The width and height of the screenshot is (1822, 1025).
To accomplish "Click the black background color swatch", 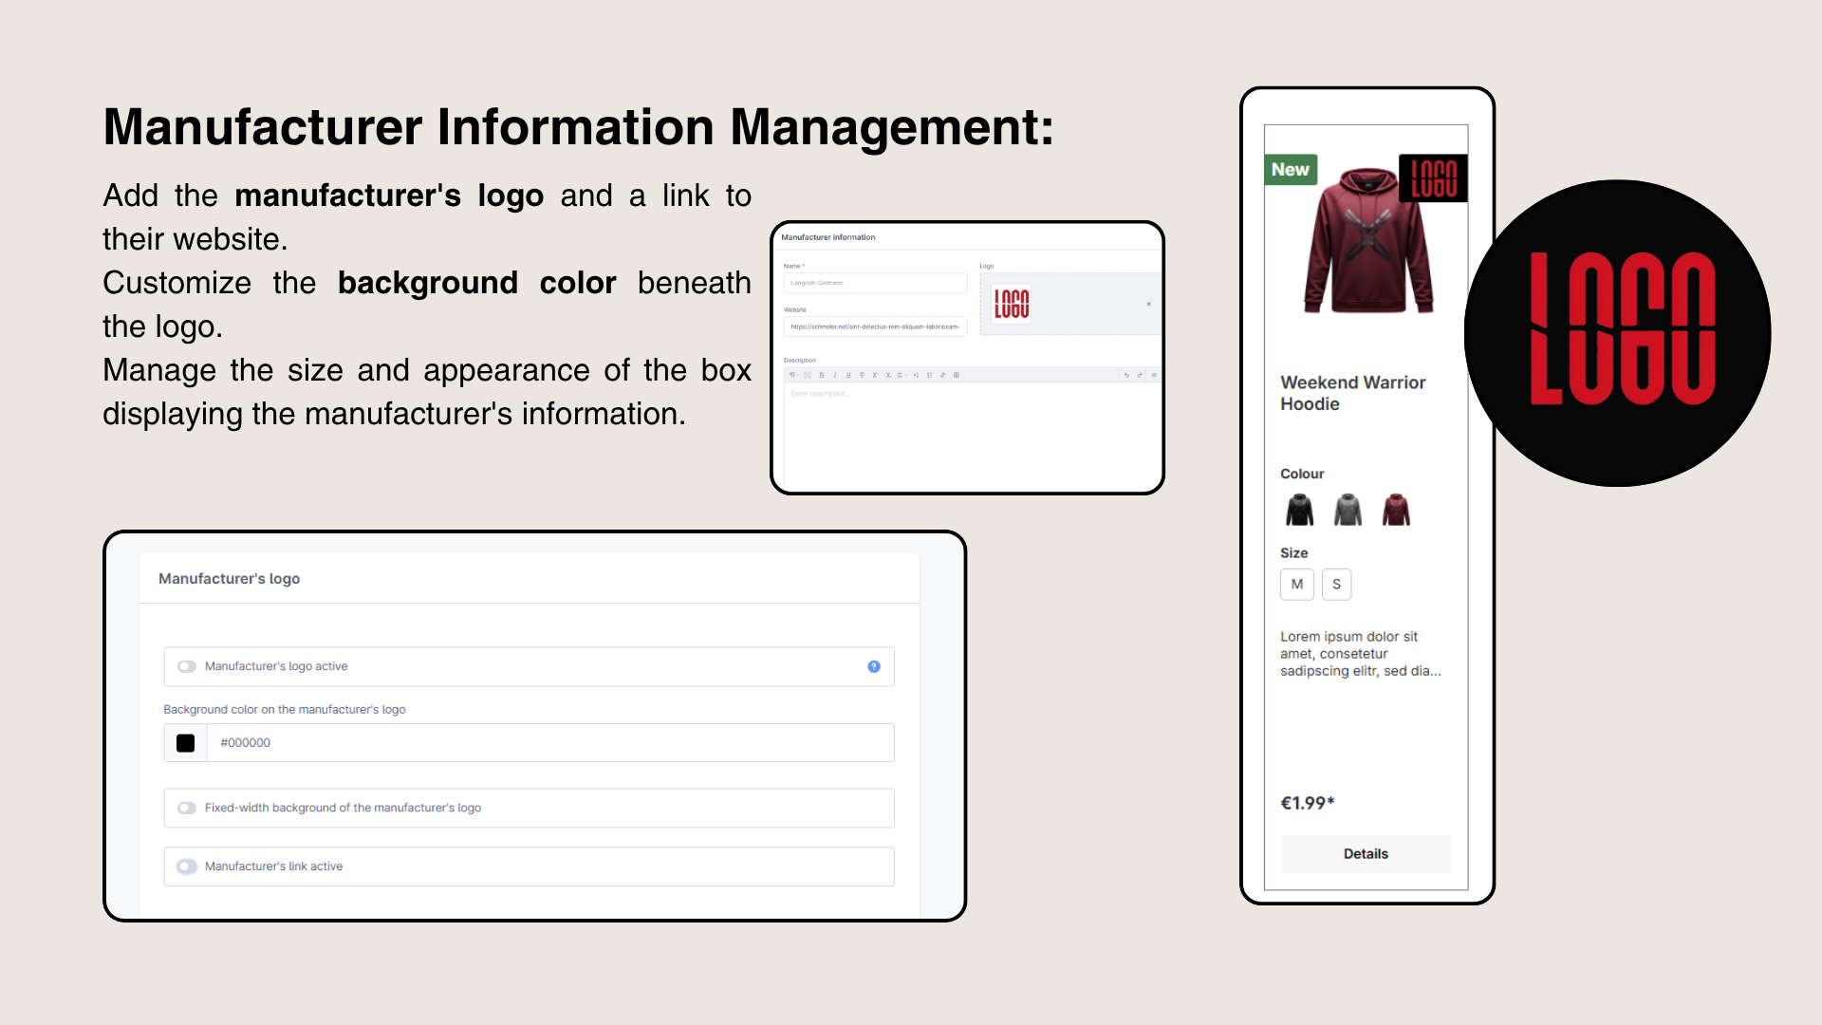I will coord(185,743).
